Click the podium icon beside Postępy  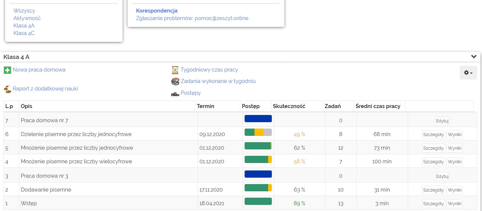point(175,94)
